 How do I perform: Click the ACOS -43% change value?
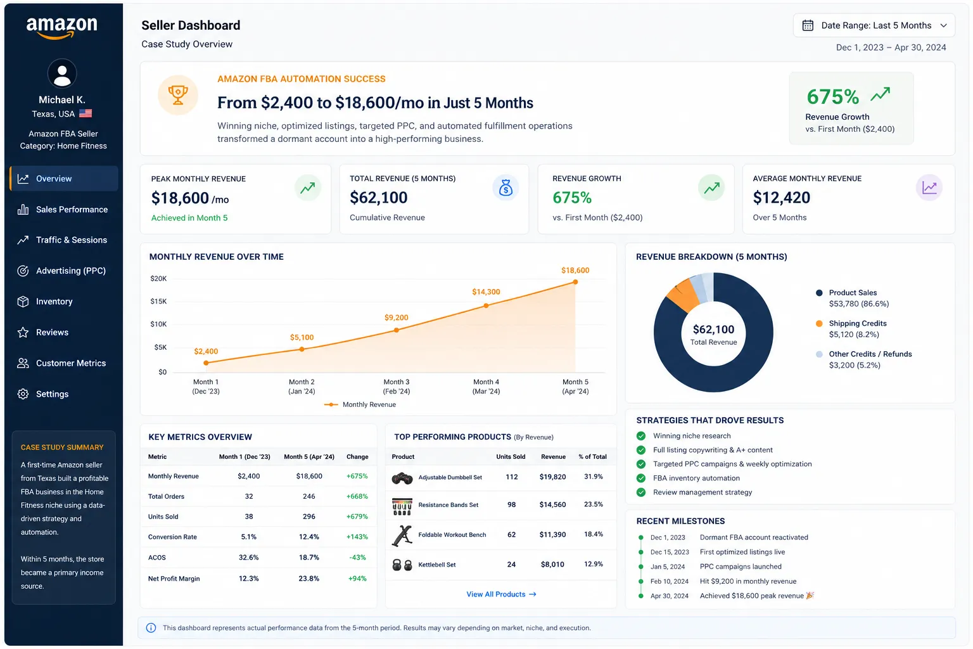[358, 558]
